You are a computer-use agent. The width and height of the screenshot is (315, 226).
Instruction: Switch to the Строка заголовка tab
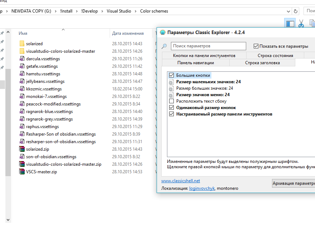262,63
